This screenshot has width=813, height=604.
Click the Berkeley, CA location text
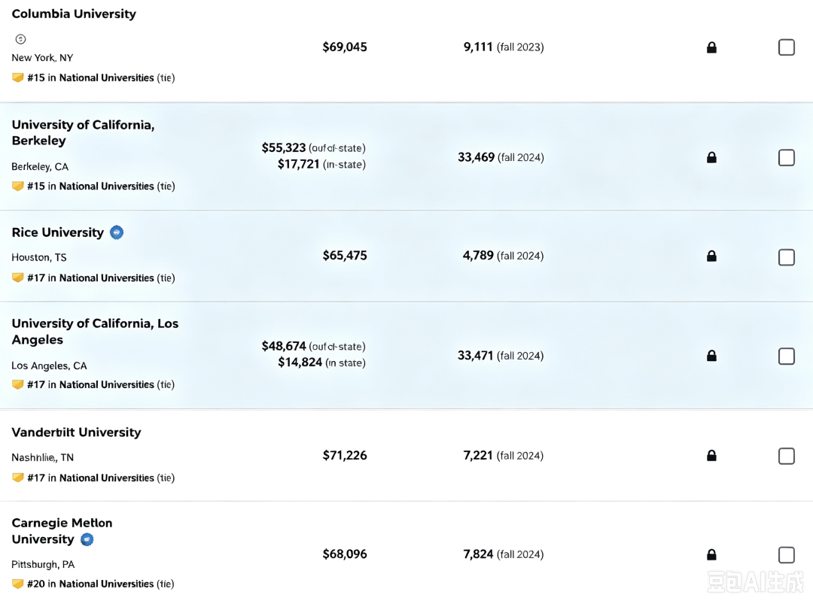tap(40, 167)
